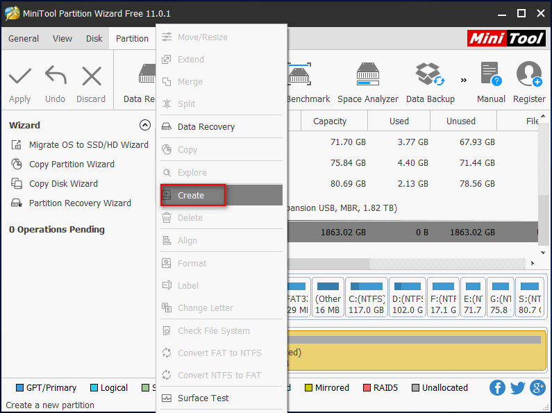The width and height of the screenshot is (552, 413).
Task: Click the Partition Recovery Wizard icon
Action: coord(17,203)
